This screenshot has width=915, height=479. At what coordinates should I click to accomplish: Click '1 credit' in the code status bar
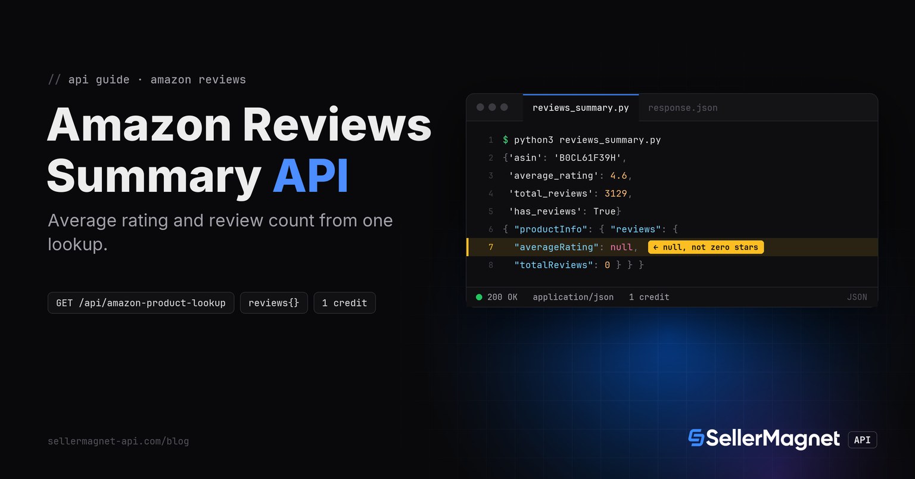click(x=649, y=297)
